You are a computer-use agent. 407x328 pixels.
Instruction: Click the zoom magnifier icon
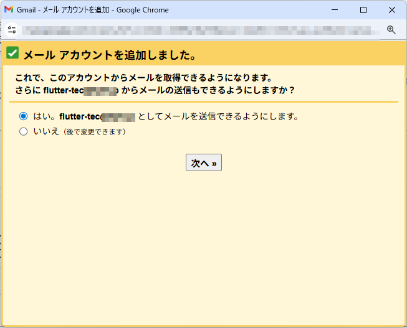391,30
